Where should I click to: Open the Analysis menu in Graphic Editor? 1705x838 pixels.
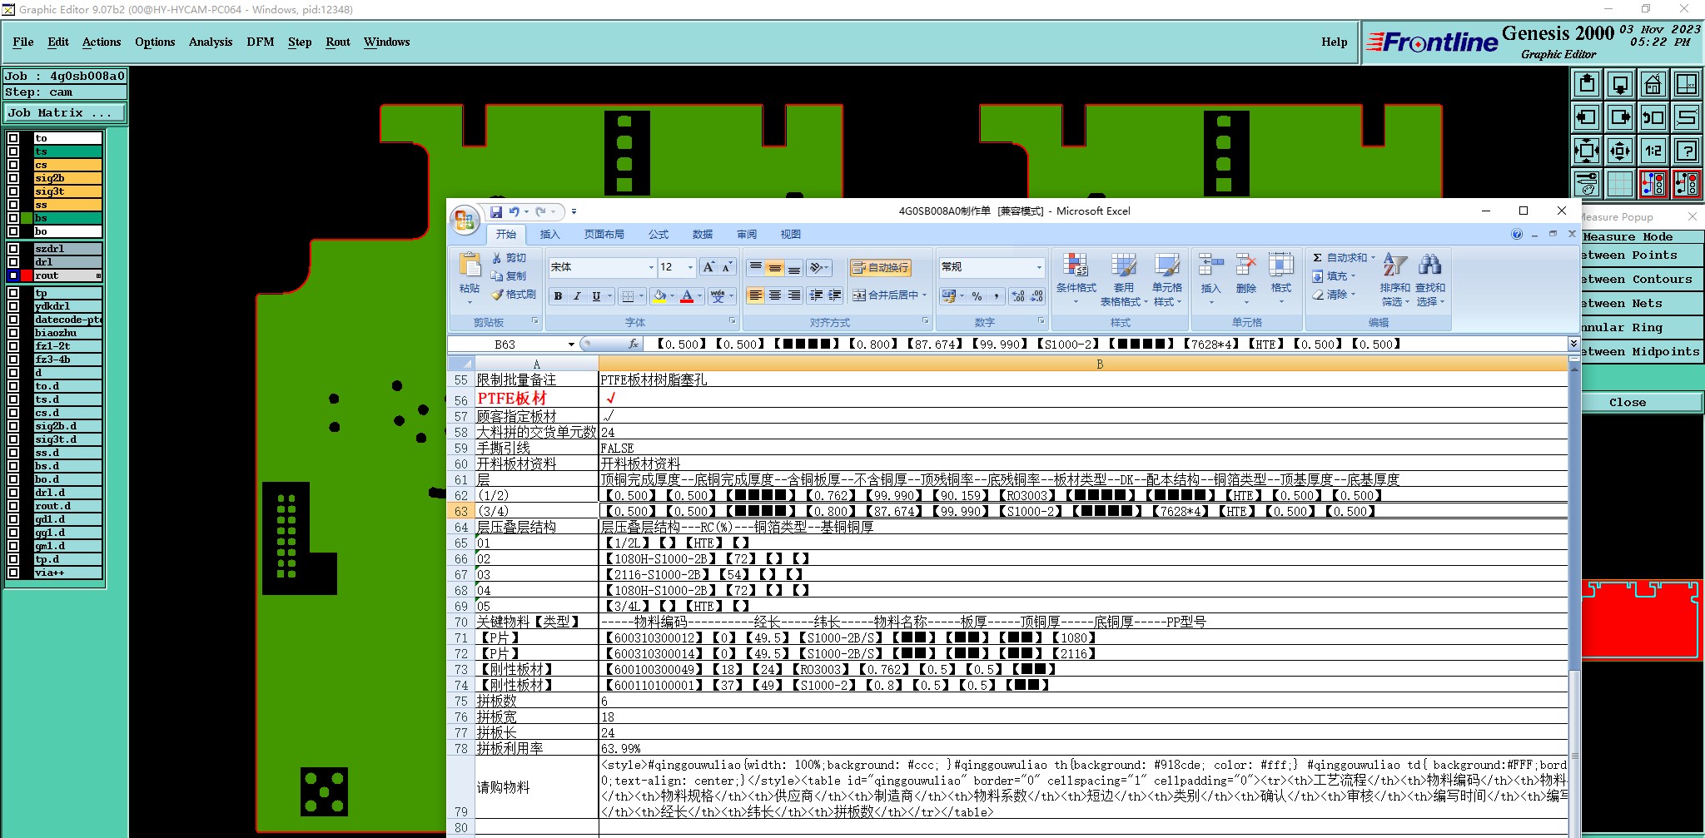point(211,42)
